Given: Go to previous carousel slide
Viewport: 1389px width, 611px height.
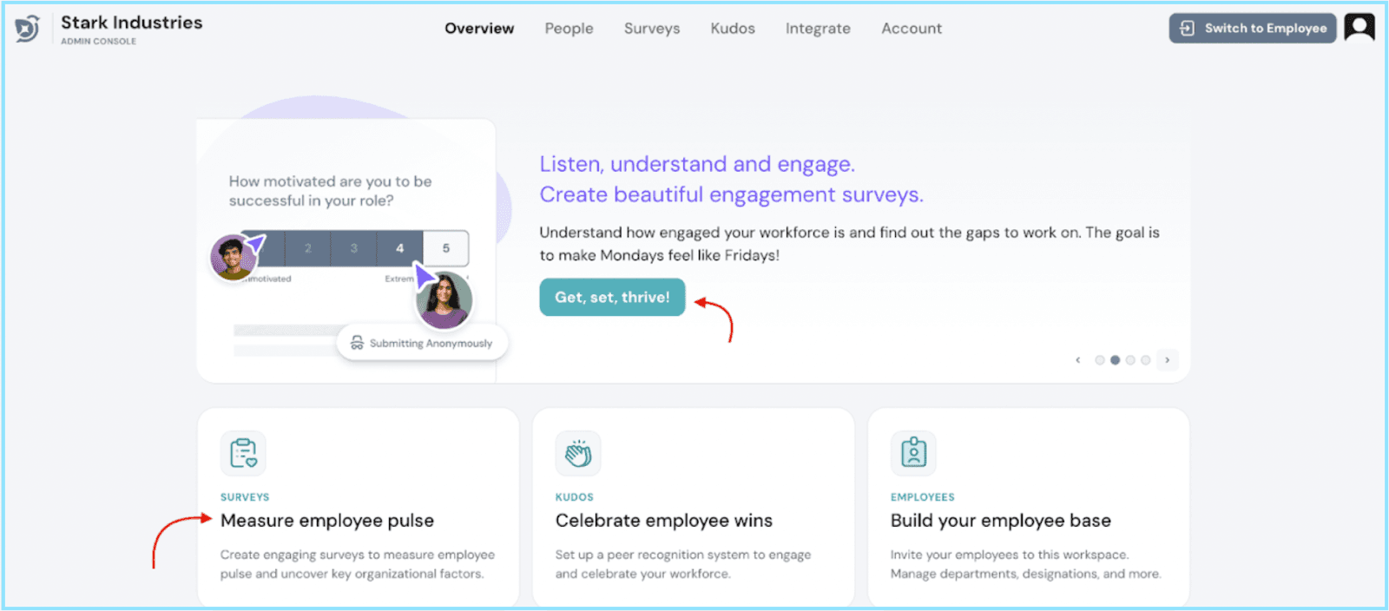Looking at the screenshot, I should point(1077,360).
